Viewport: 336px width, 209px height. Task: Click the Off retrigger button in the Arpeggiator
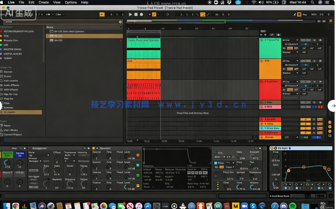click(33, 187)
